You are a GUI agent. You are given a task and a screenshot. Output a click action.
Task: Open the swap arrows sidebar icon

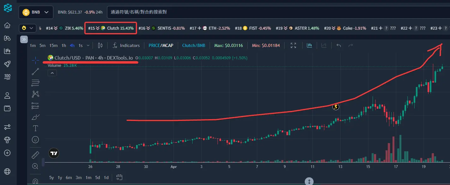click(x=7, y=127)
